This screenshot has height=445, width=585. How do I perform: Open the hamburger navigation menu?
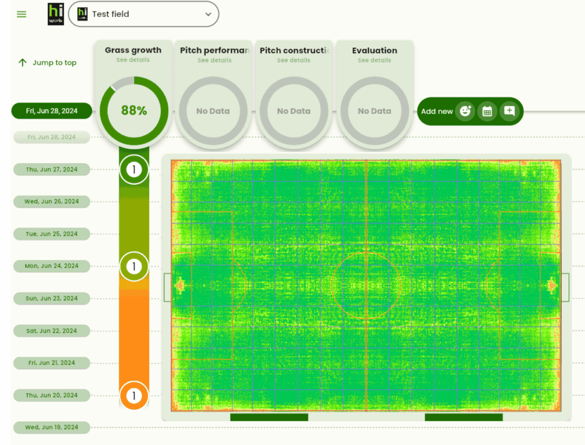22,14
